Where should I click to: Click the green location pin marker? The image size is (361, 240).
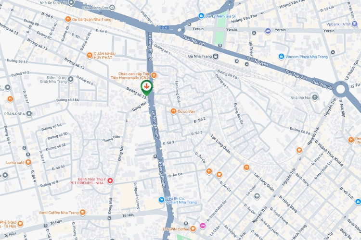(x=146, y=88)
